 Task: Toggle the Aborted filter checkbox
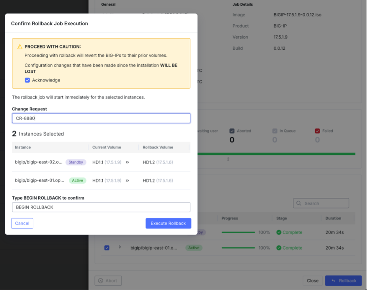232,131
